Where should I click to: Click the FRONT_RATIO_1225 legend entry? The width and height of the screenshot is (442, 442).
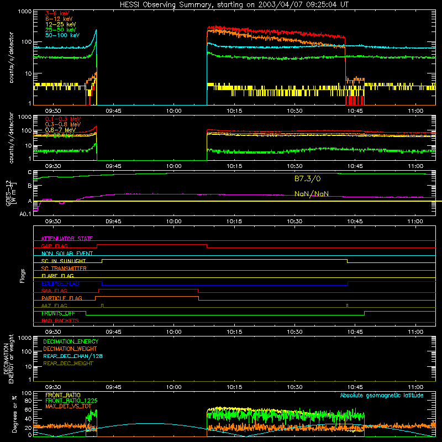[71, 401]
